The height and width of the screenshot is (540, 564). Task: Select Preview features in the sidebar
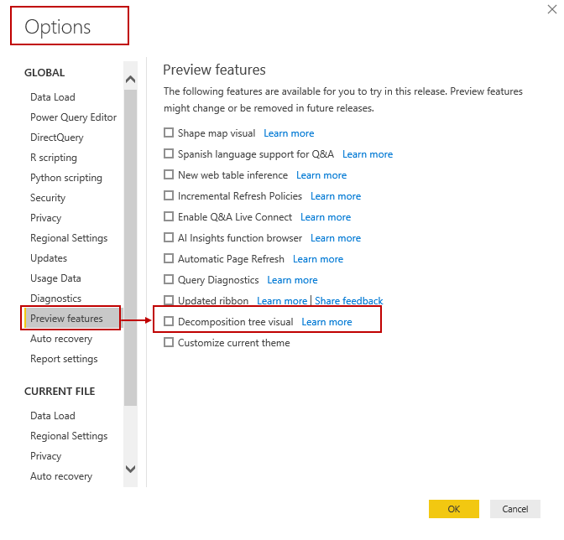67,319
